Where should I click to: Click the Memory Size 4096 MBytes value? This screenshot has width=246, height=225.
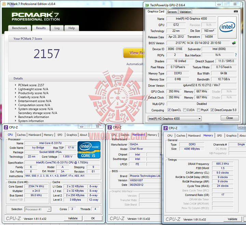192,149
